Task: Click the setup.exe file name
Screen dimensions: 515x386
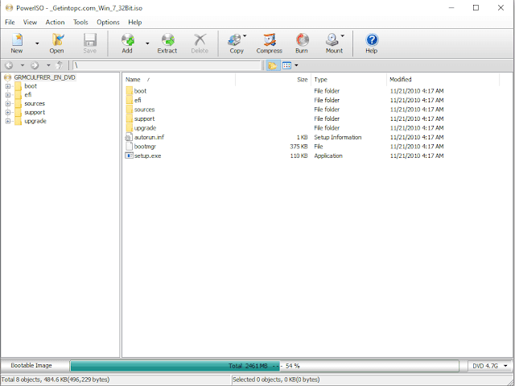Action: pyautogui.click(x=147, y=156)
